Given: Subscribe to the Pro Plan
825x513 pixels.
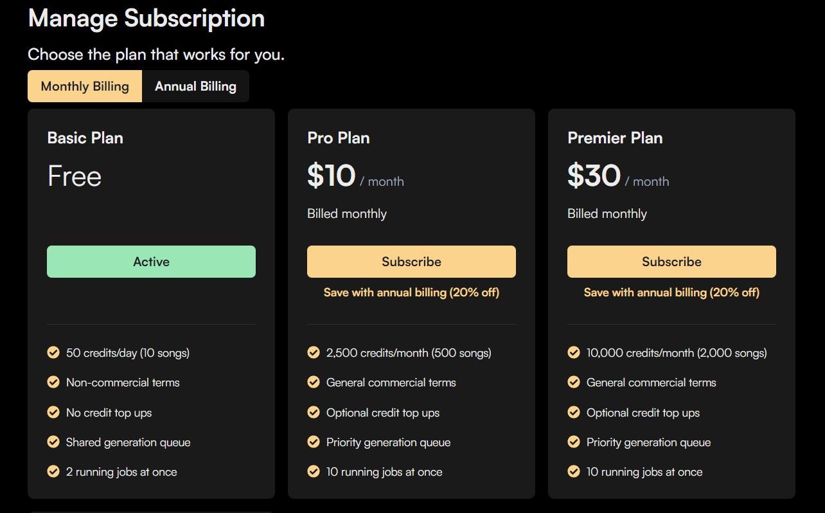Looking at the screenshot, I should 411,262.
